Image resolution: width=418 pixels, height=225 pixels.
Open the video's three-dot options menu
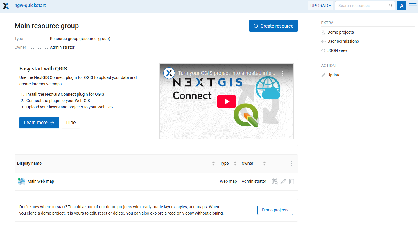pyautogui.click(x=283, y=73)
